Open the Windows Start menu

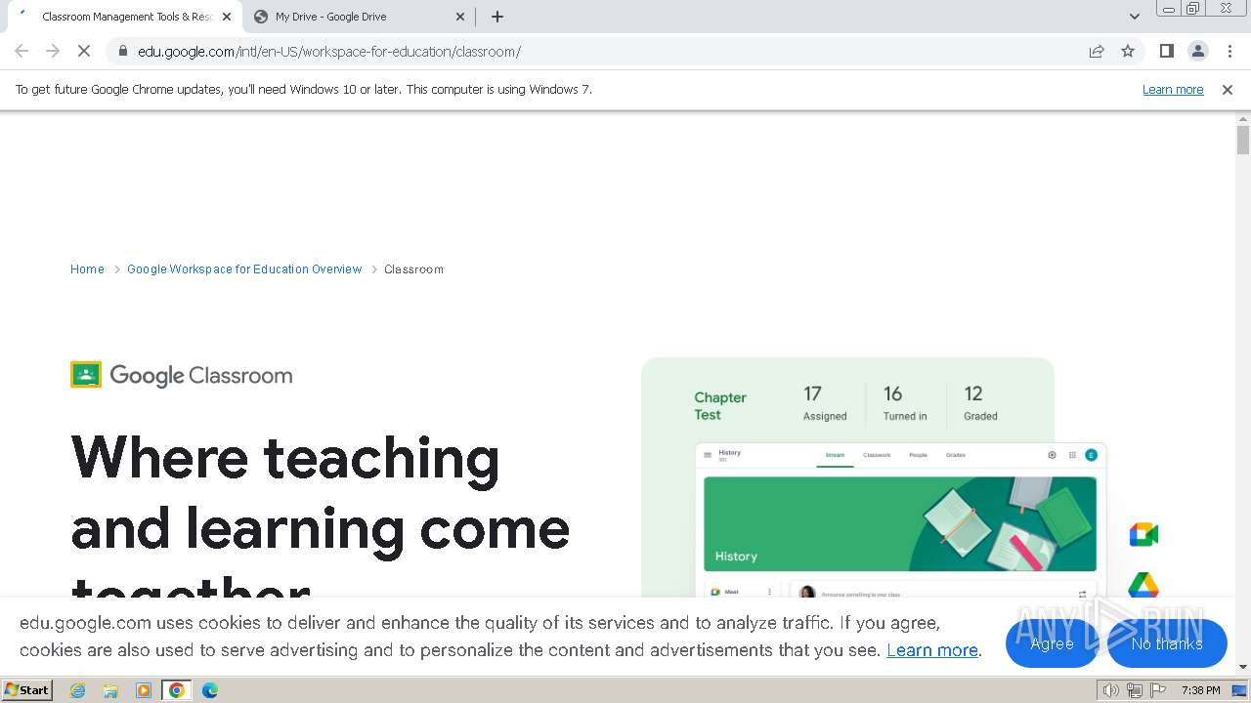(x=27, y=690)
